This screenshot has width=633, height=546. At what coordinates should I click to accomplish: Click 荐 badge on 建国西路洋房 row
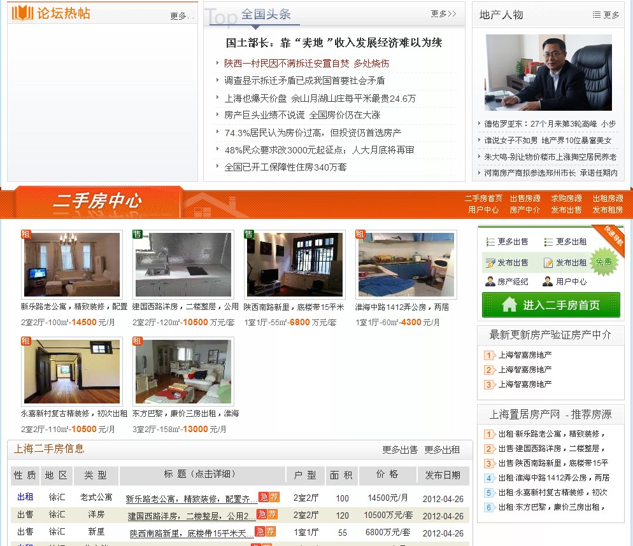tap(273, 514)
